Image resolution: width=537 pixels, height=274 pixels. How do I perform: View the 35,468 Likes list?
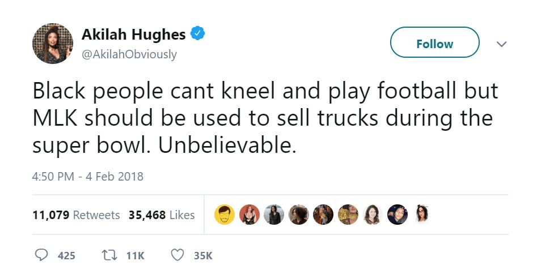[x=162, y=215]
